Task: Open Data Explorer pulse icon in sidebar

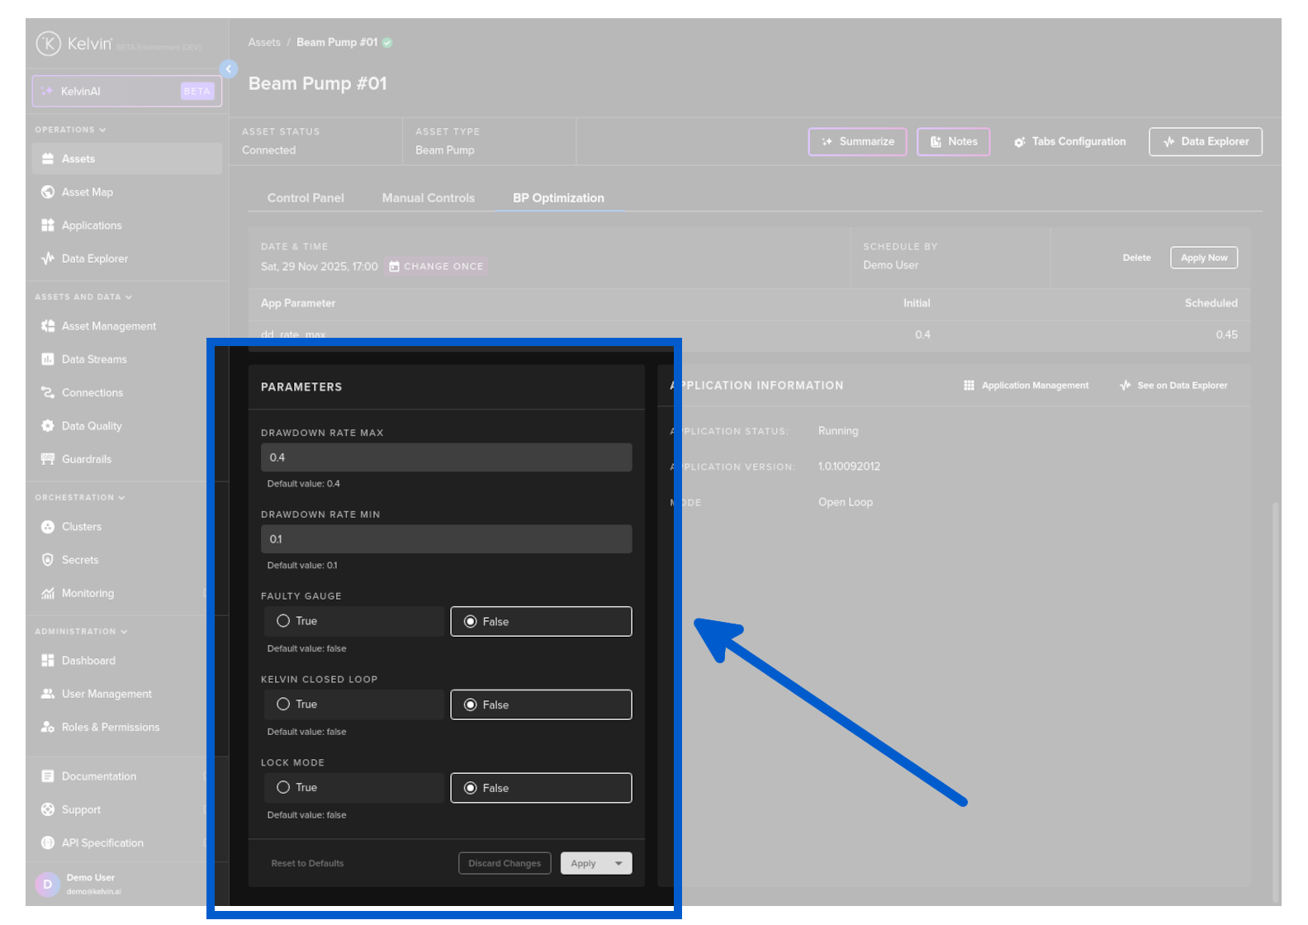Action: click(48, 259)
